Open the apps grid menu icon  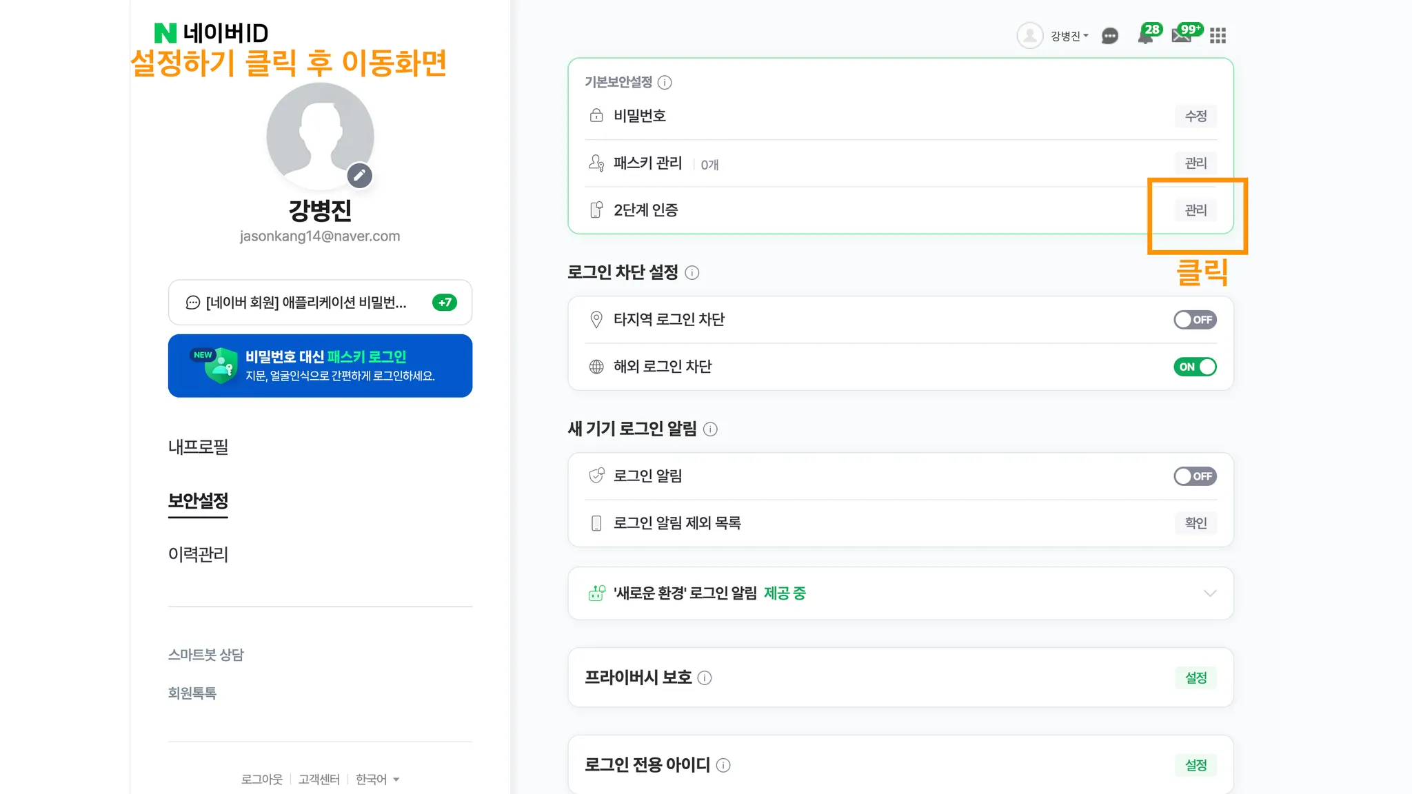1218,36
